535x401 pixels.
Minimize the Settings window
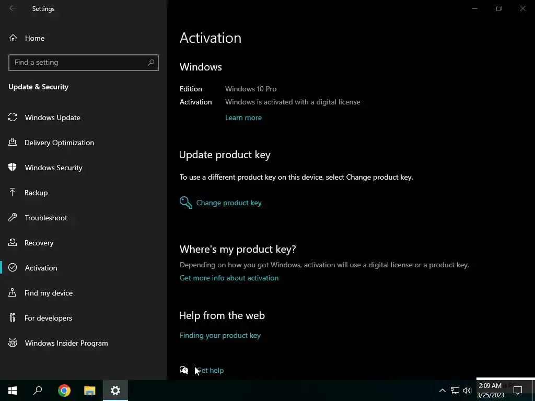point(474,8)
